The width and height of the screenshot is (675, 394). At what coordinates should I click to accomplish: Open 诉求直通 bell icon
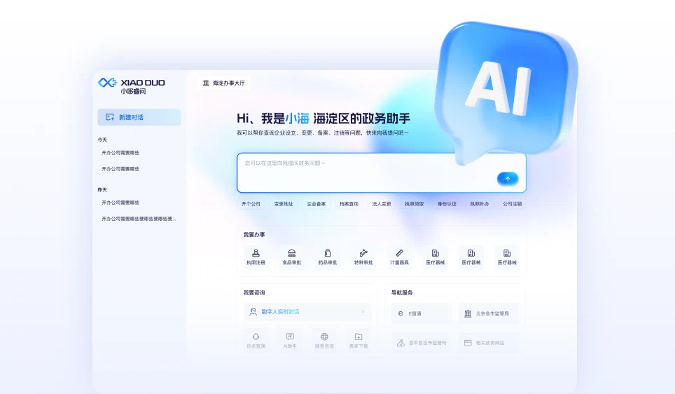click(256, 337)
